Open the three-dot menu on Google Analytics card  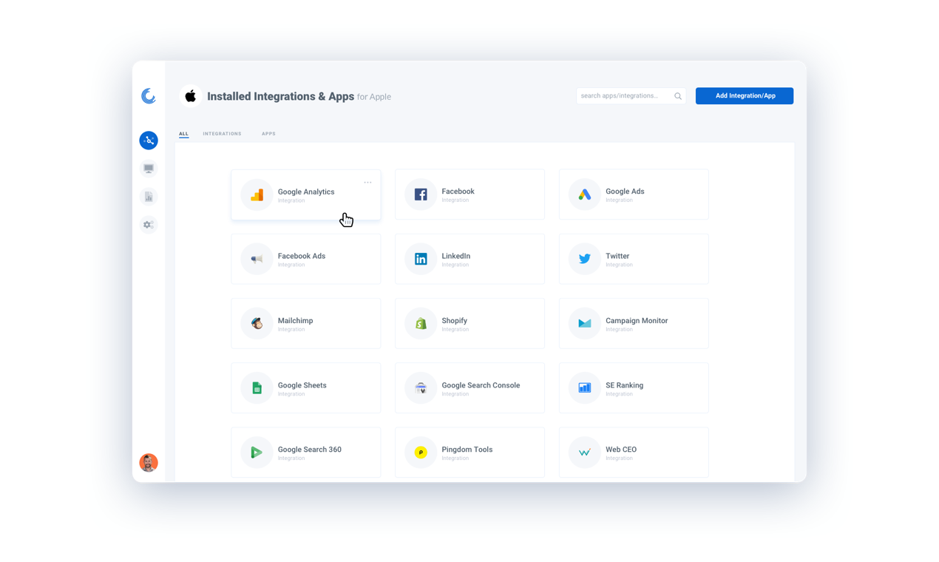pos(367,183)
